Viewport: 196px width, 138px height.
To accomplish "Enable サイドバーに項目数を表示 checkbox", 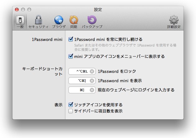I will point(71,111).
